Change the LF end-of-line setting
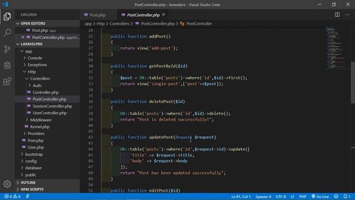355x200 pixels. click(x=292, y=197)
